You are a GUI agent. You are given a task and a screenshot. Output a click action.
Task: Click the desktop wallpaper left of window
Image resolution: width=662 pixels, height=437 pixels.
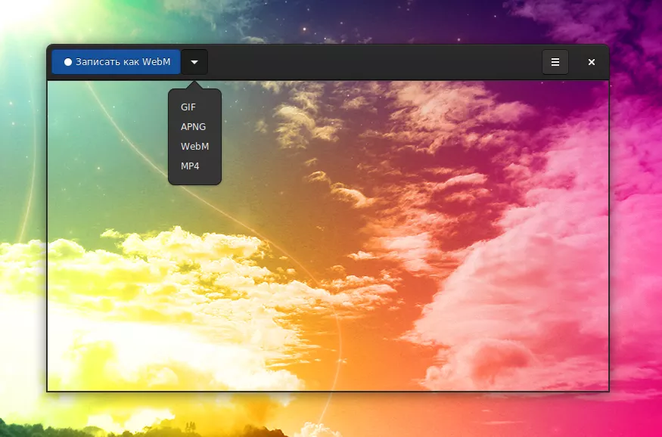23,227
